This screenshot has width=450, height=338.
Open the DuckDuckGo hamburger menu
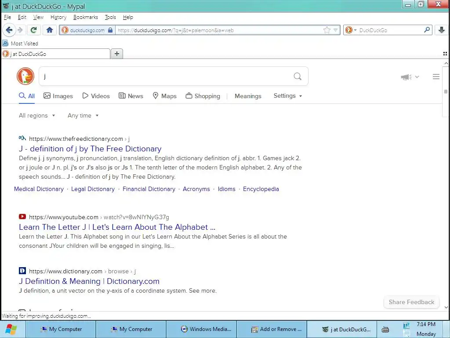pos(436,77)
